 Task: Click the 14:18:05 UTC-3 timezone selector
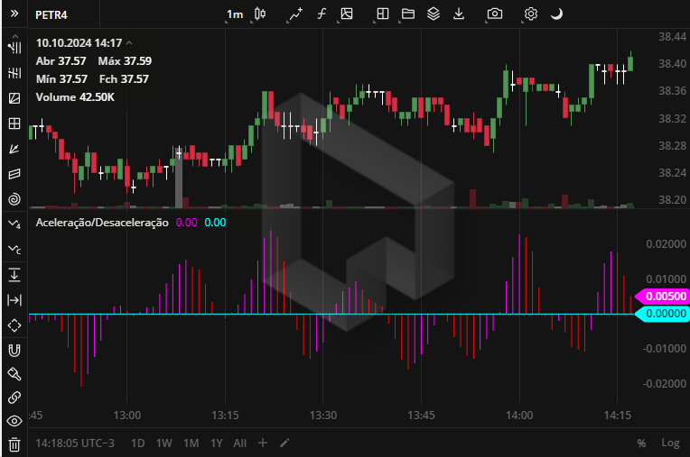click(75, 443)
